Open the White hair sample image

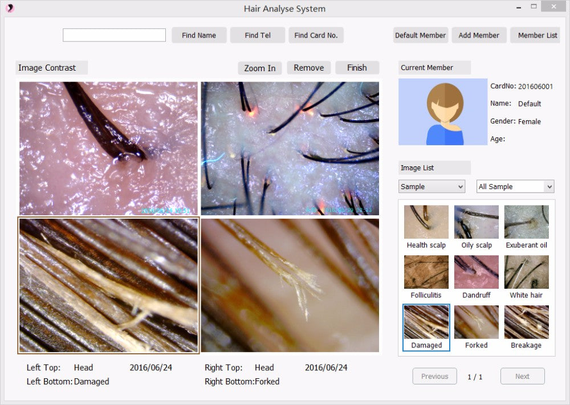526,272
